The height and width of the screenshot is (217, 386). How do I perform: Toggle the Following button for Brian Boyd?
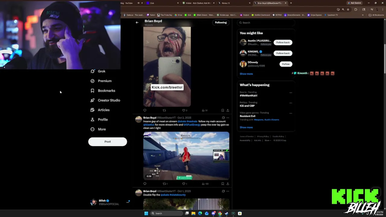click(x=221, y=23)
